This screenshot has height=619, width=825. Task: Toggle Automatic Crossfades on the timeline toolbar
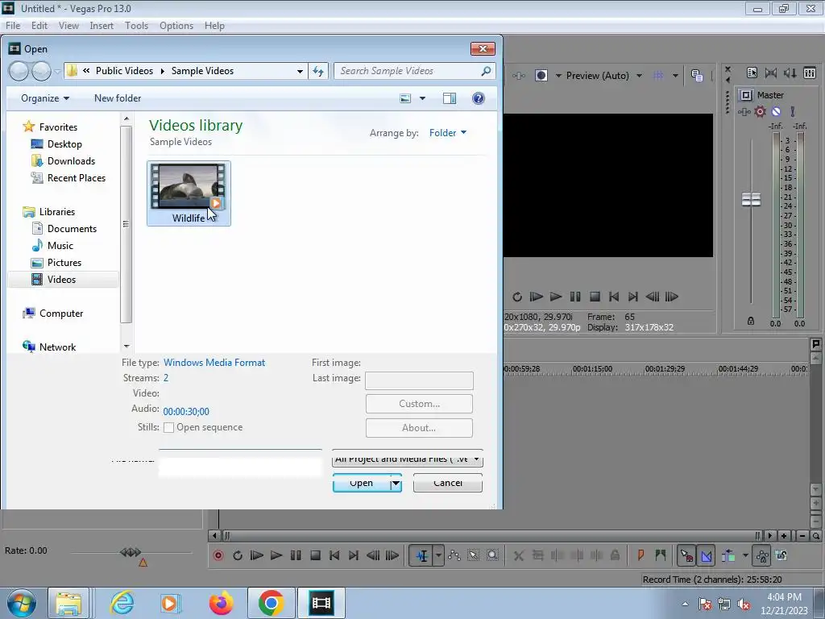click(706, 555)
